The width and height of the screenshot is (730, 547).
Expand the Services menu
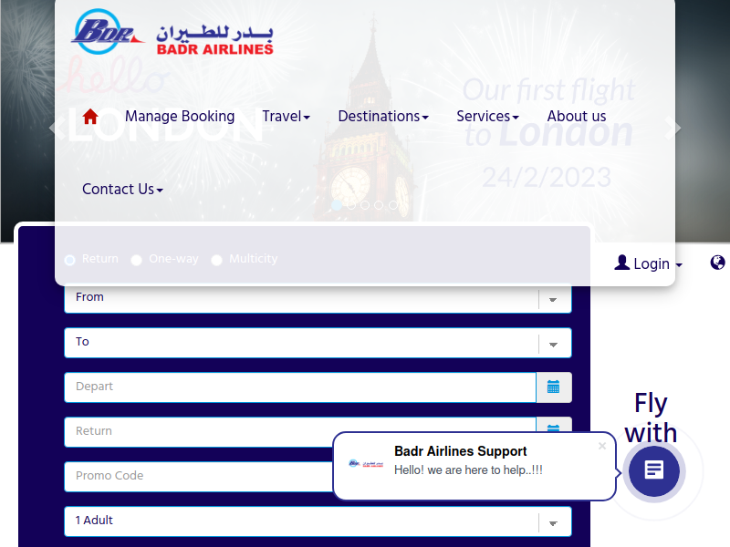click(487, 117)
